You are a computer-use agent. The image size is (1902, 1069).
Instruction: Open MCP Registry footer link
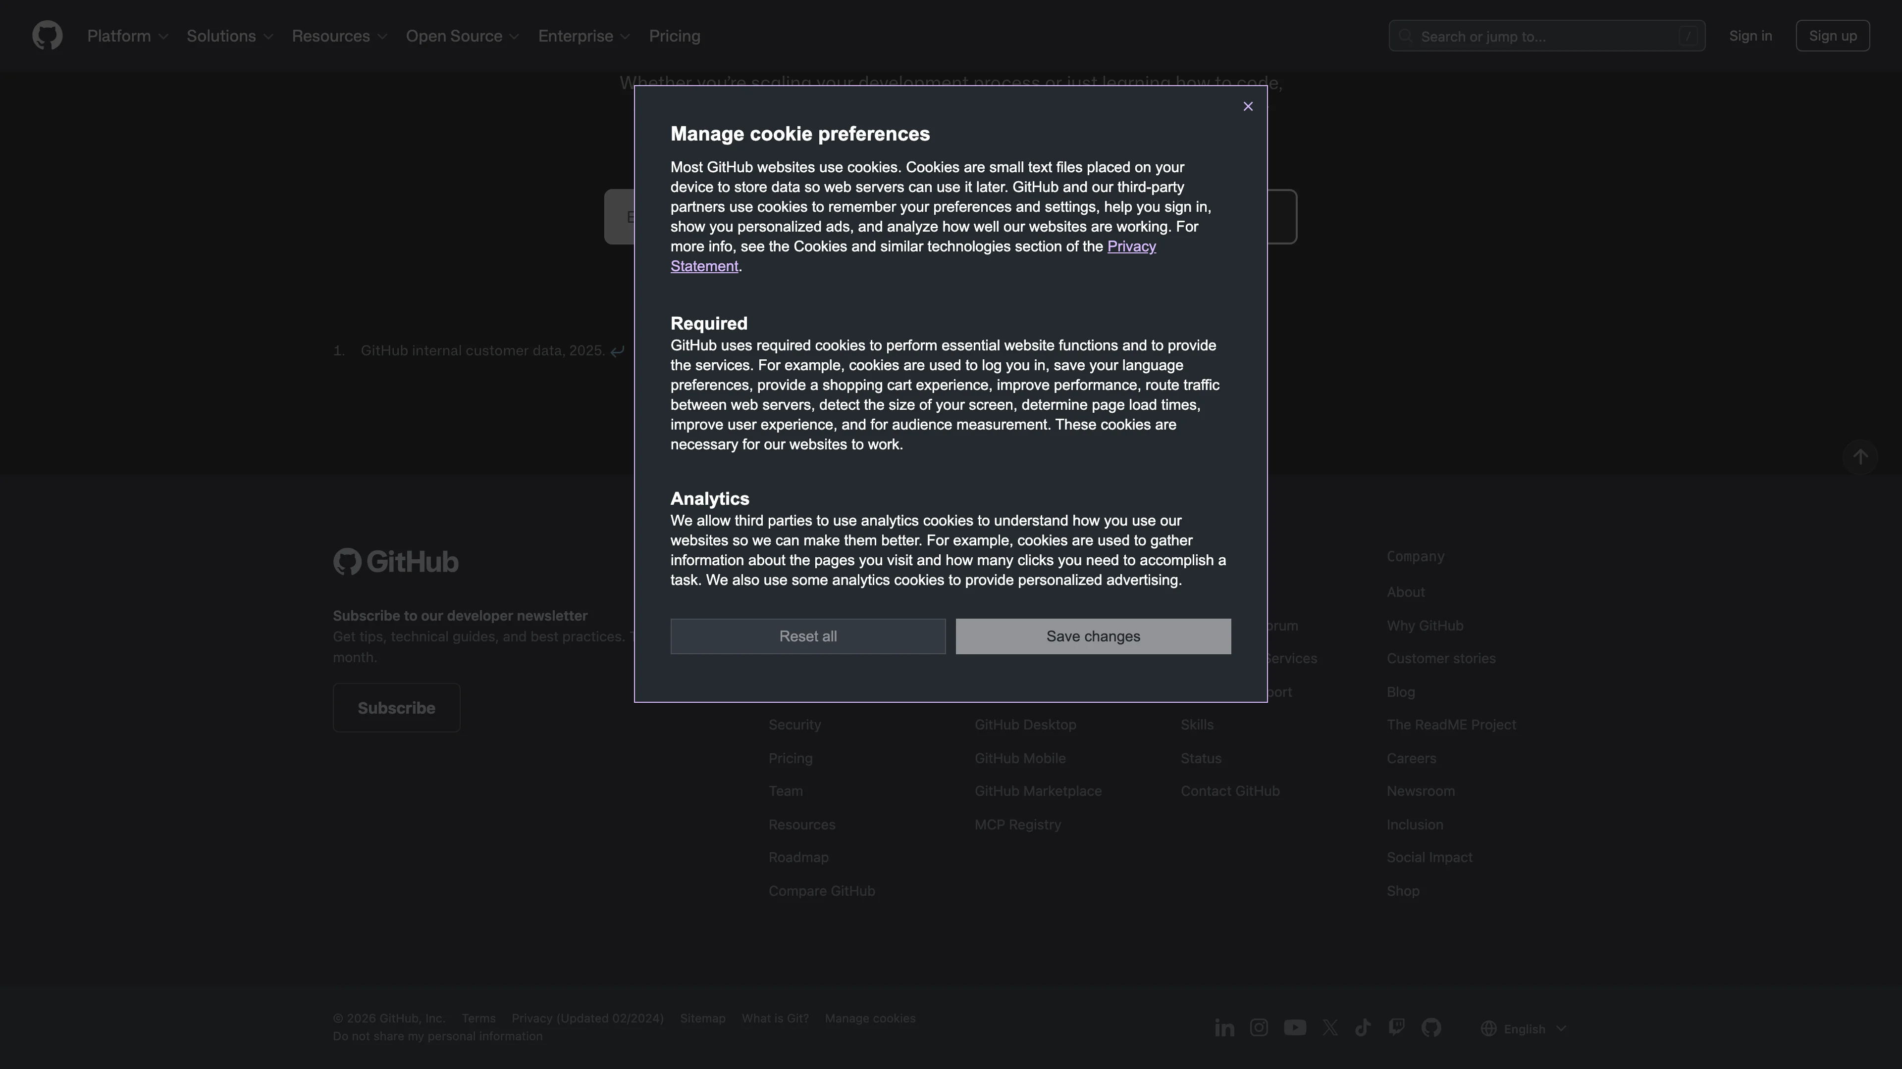coord(1018,825)
